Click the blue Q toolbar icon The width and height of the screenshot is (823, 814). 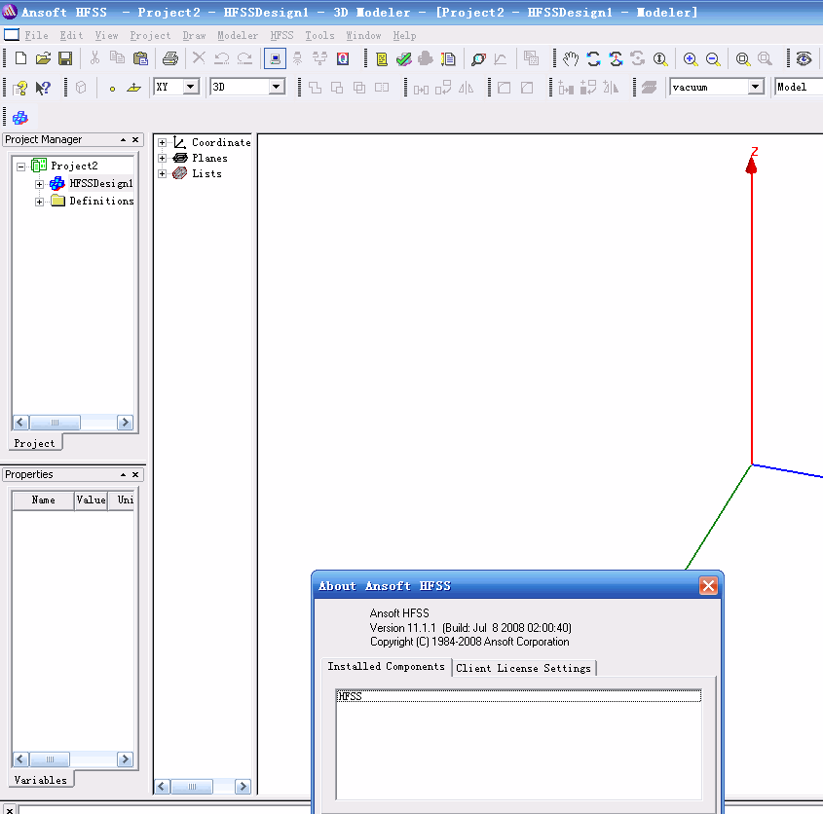tap(343, 58)
